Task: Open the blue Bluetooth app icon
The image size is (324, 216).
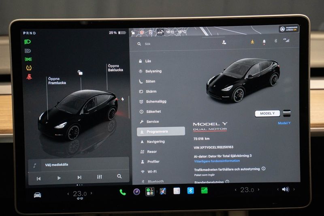Action: click(x=190, y=190)
